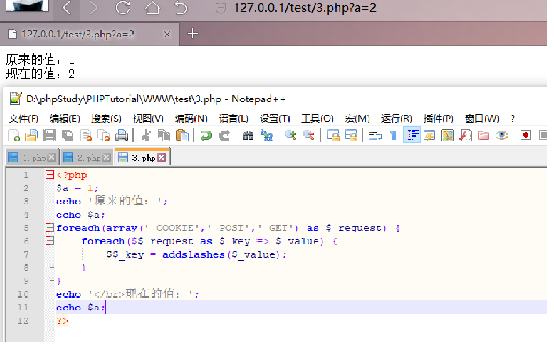Collapse the <?php fold marker on line 1

click(50, 175)
